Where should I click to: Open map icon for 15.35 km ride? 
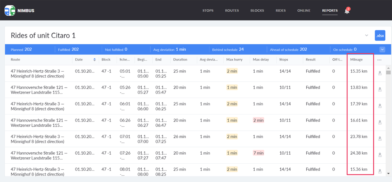[380, 73]
